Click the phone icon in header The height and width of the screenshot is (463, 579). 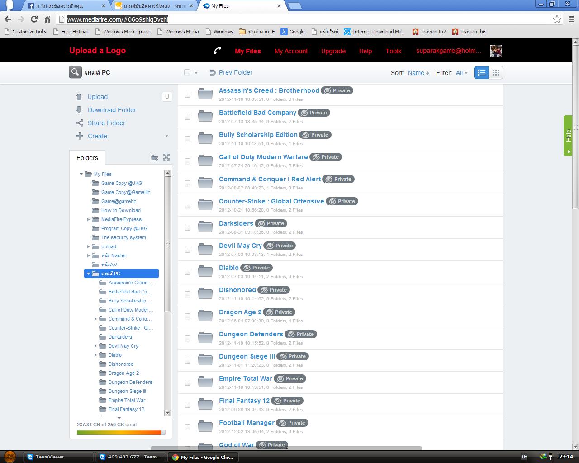click(218, 51)
